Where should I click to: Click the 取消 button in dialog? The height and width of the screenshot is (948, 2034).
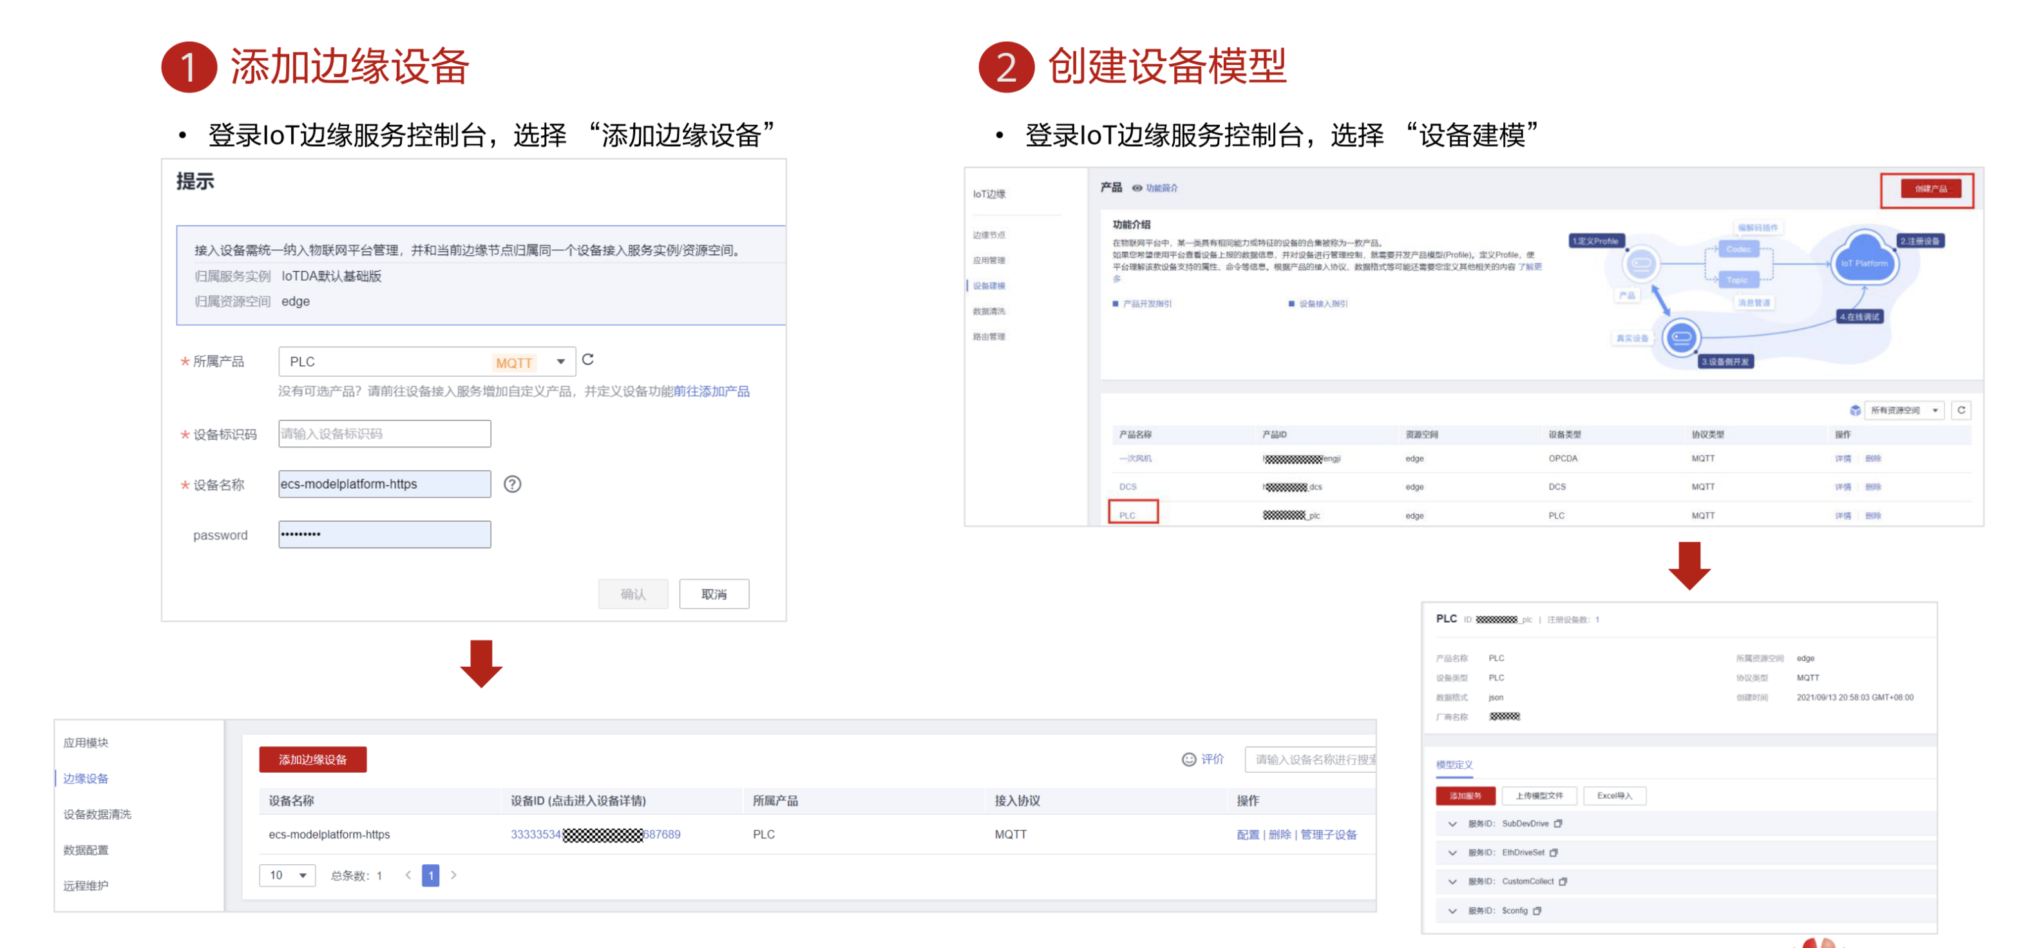click(x=713, y=594)
